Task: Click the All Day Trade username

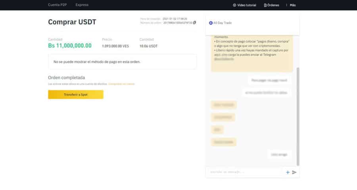Action: click(x=223, y=23)
